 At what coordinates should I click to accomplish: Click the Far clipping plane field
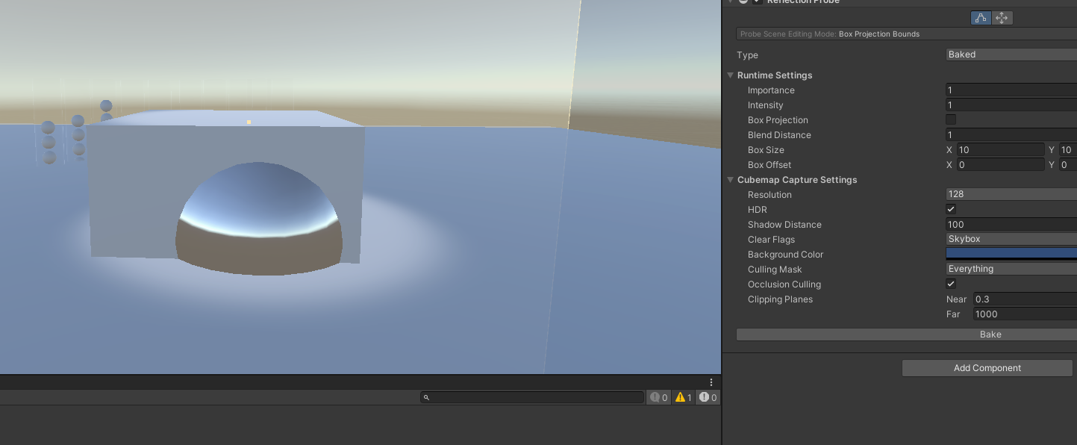pyautogui.click(x=1025, y=314)
